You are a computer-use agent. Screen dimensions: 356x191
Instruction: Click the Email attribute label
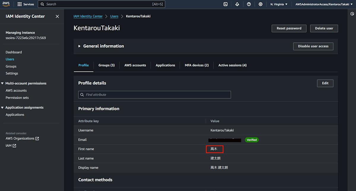click(82, 140)
